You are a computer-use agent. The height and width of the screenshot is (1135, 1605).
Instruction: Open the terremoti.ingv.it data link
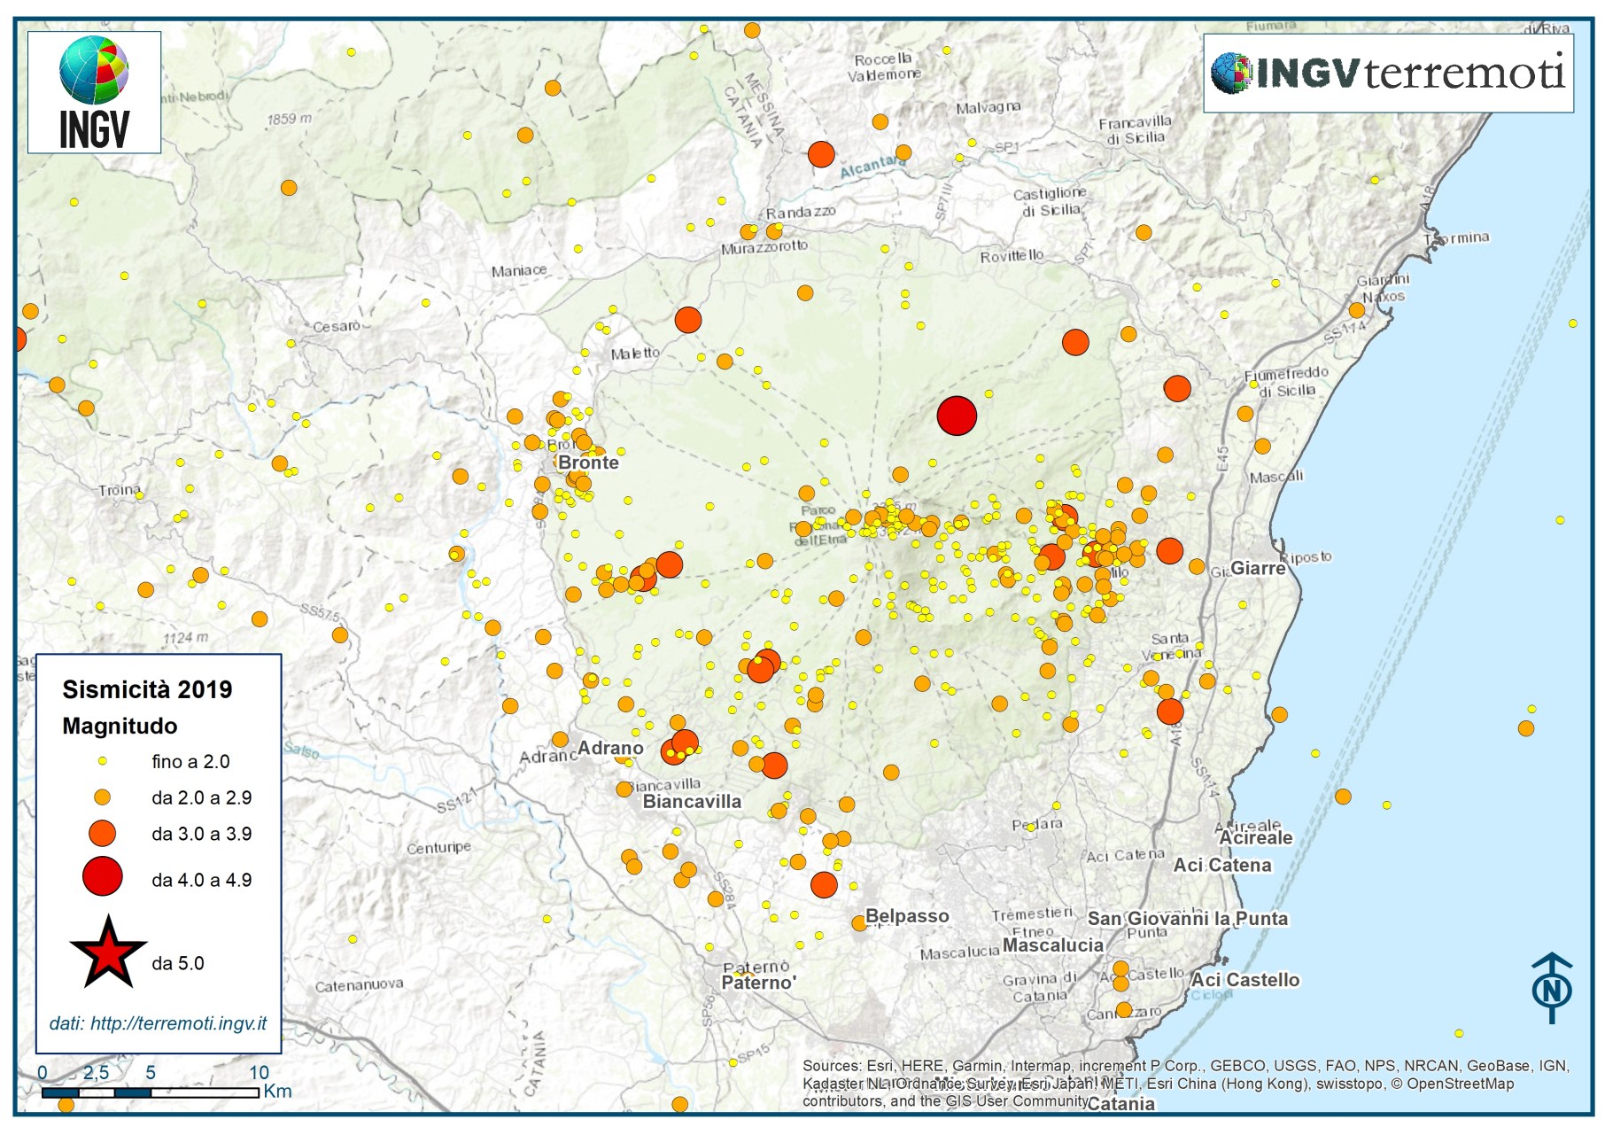tap(158, 1023)
